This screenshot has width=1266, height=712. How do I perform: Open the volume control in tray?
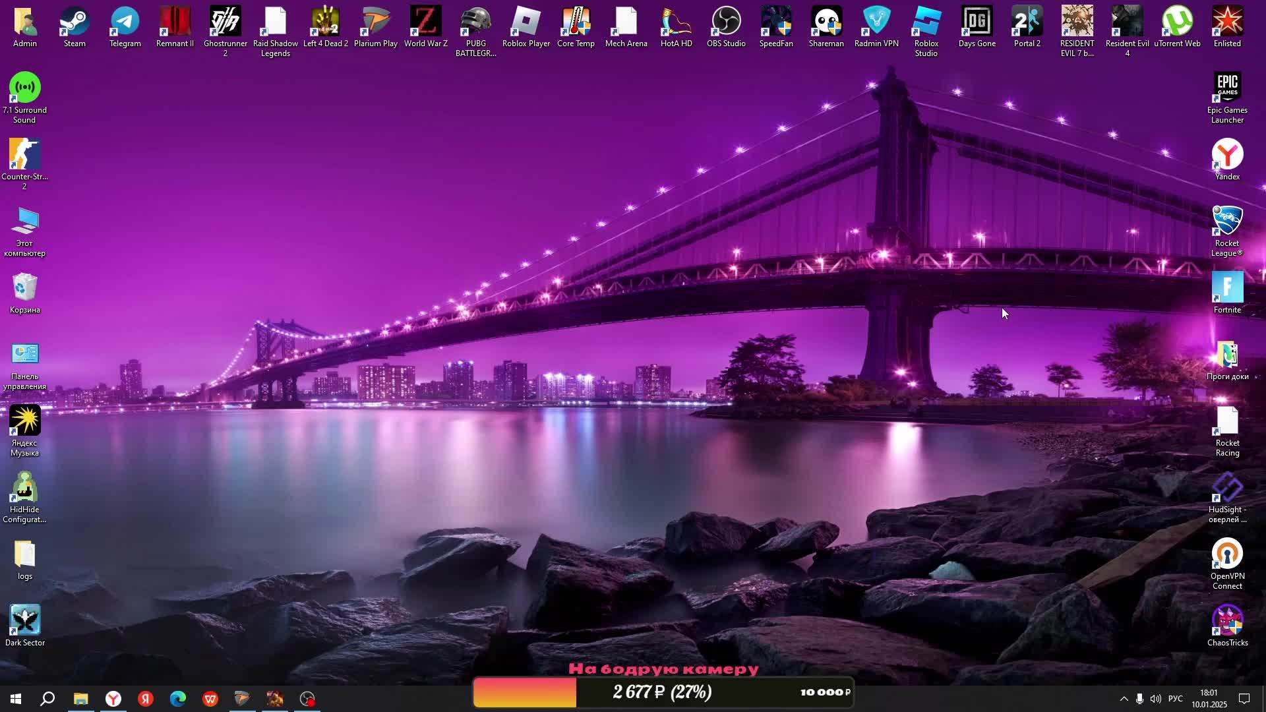coord(1156,699)
